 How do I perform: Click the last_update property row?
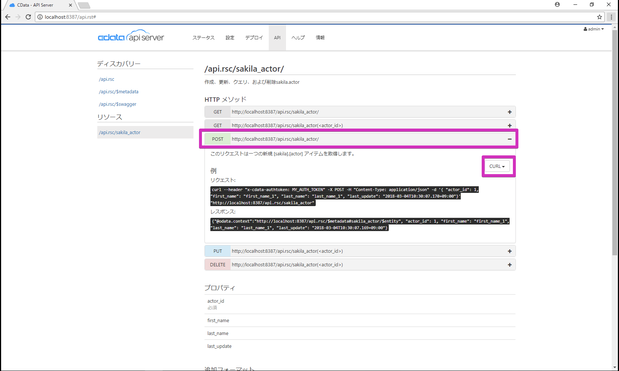coord(360,346)
